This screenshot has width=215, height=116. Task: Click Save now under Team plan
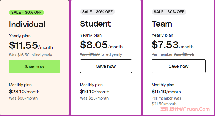click(179, 66)
